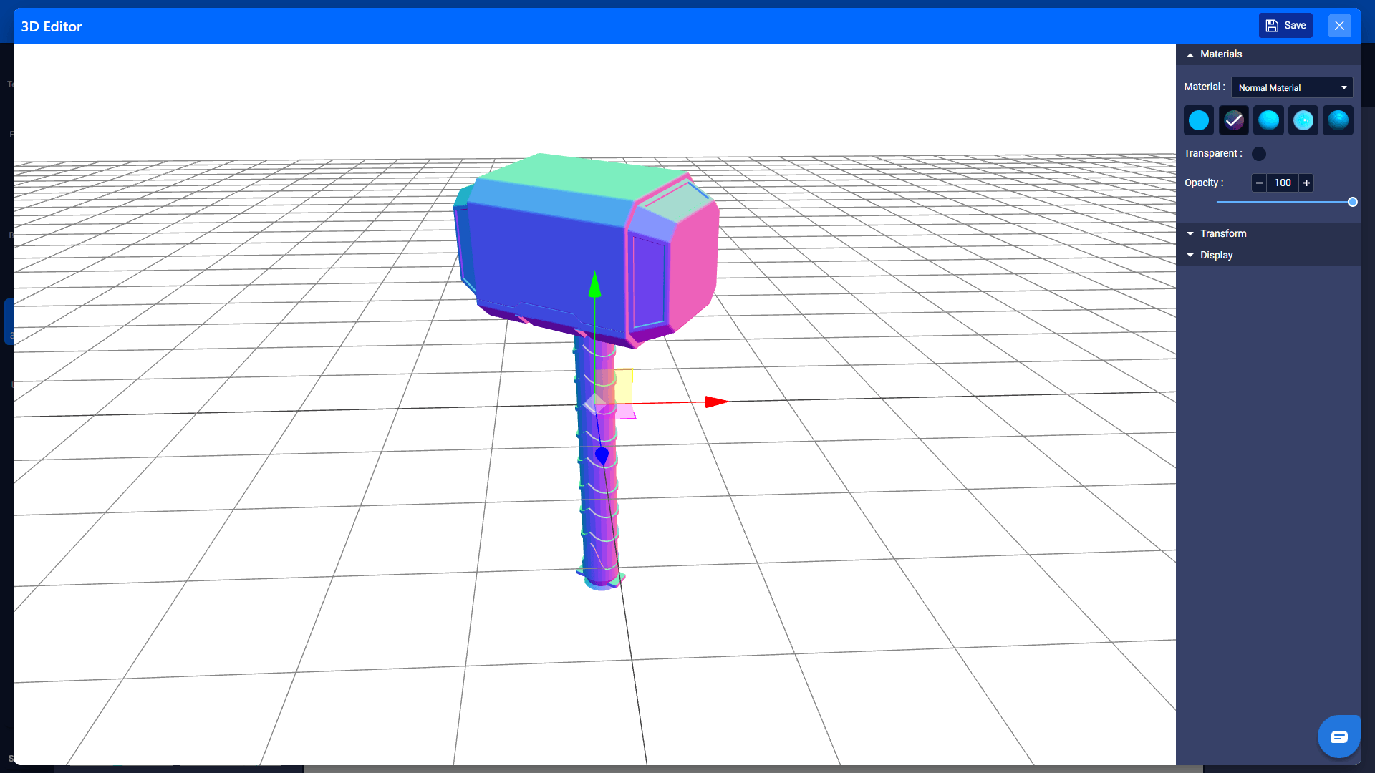This screenshot has height=773, width=1375.
Task: Increase opacity with plus button
Action: coord(1306,183)
